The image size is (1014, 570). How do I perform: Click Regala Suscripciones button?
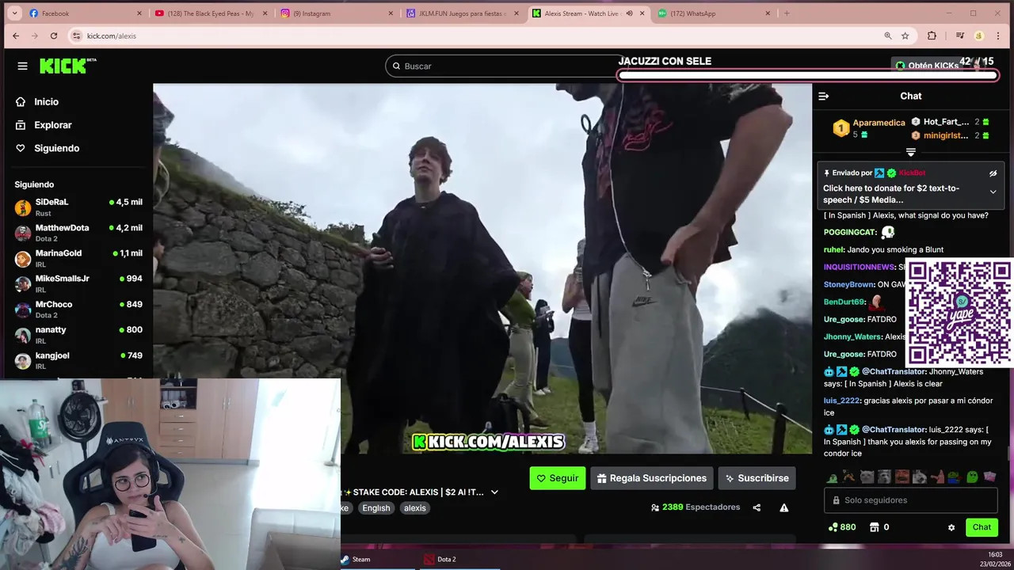coord(651,478)
